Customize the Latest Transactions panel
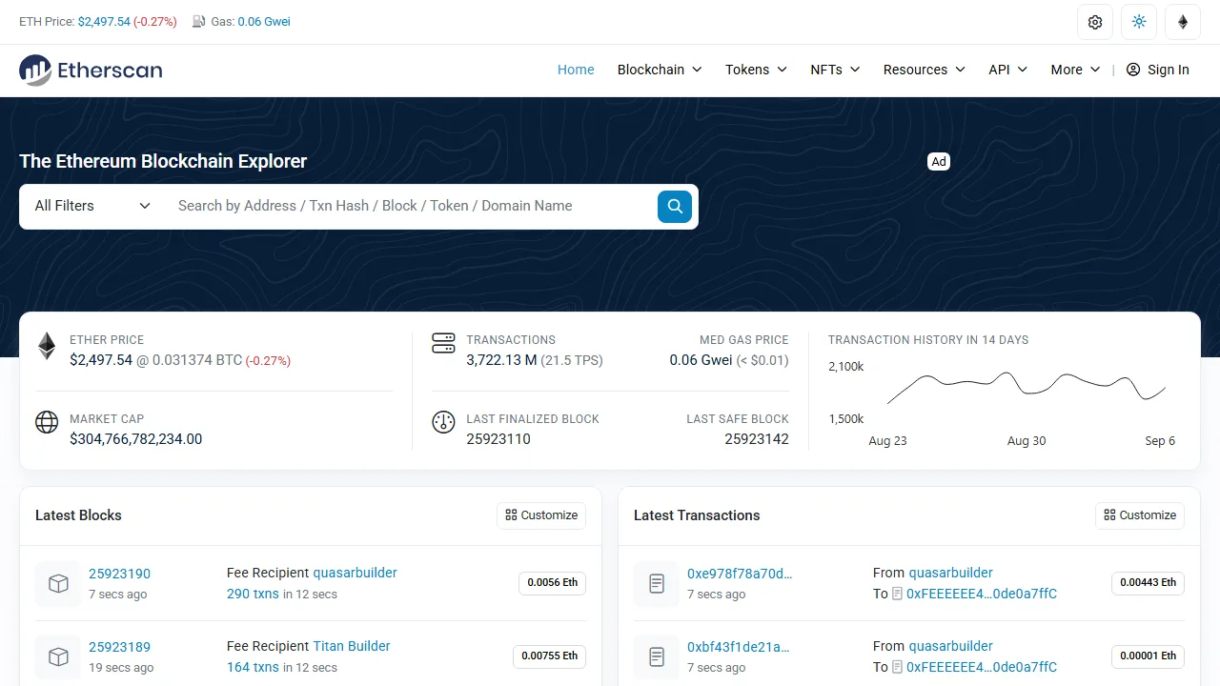Viewport: 1220px width, 686px height. [x=1140, y=515]
